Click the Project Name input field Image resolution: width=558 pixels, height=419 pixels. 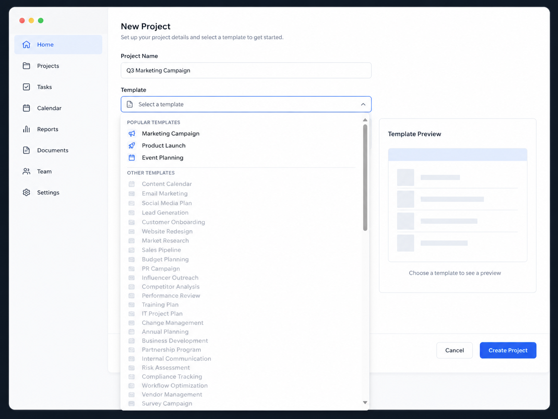pos(246,70)
